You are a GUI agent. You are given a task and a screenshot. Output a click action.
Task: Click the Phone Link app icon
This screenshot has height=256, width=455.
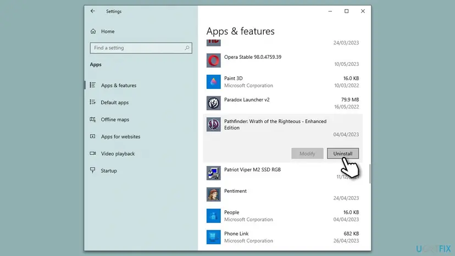[x=214, y=237]
